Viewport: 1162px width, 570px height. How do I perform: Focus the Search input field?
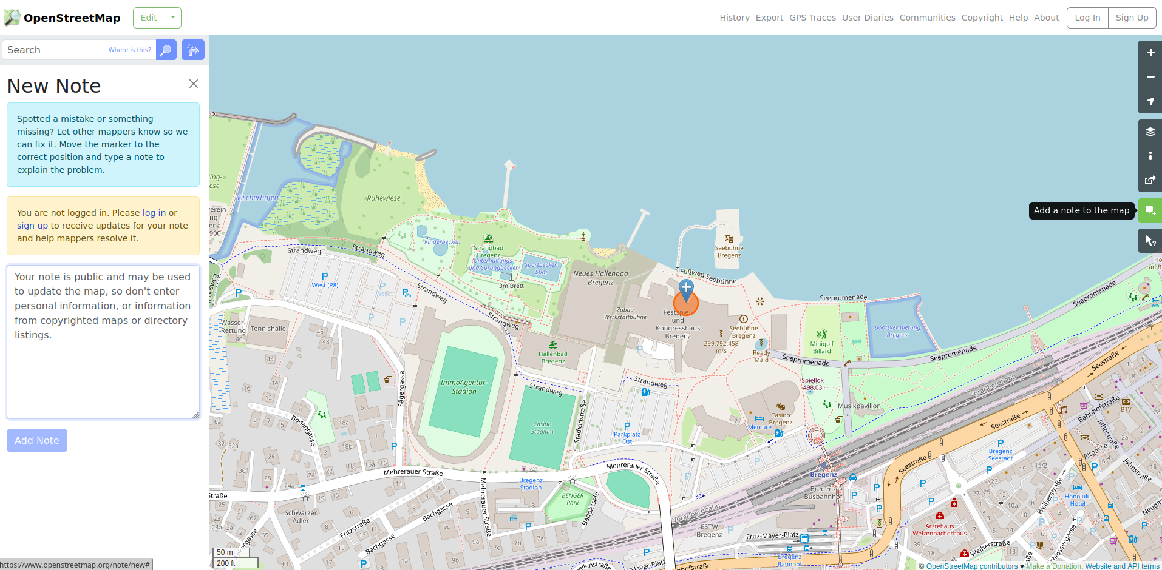(x=79, y=50)
